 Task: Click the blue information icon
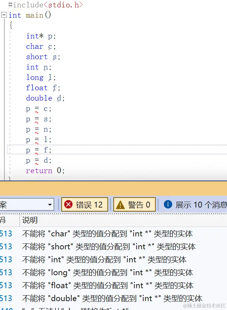[x=168, y=204]
